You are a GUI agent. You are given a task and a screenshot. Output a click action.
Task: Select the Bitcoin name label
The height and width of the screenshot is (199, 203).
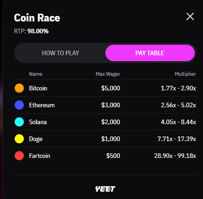click(x=38, y=88)
